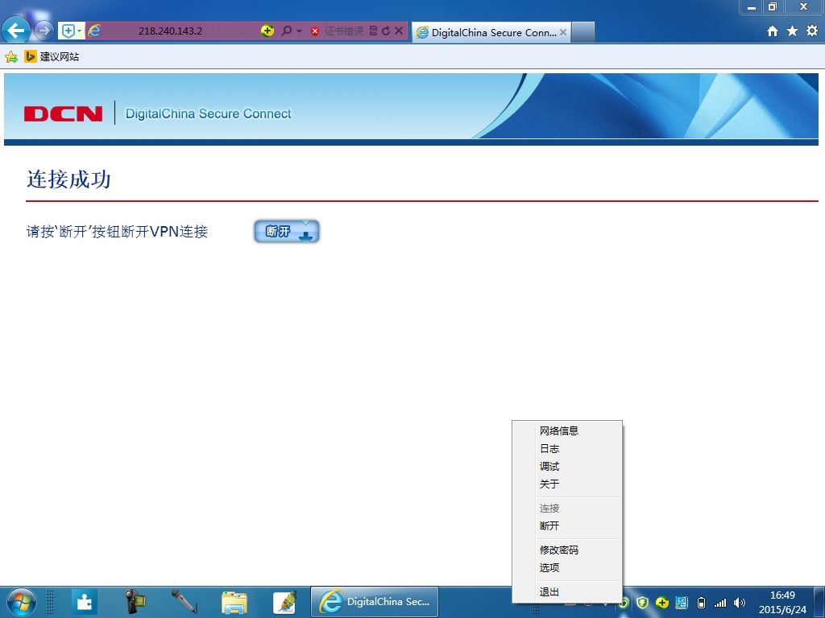Open the microphone taskbar app
825x618 pixels.
point(184,602)
